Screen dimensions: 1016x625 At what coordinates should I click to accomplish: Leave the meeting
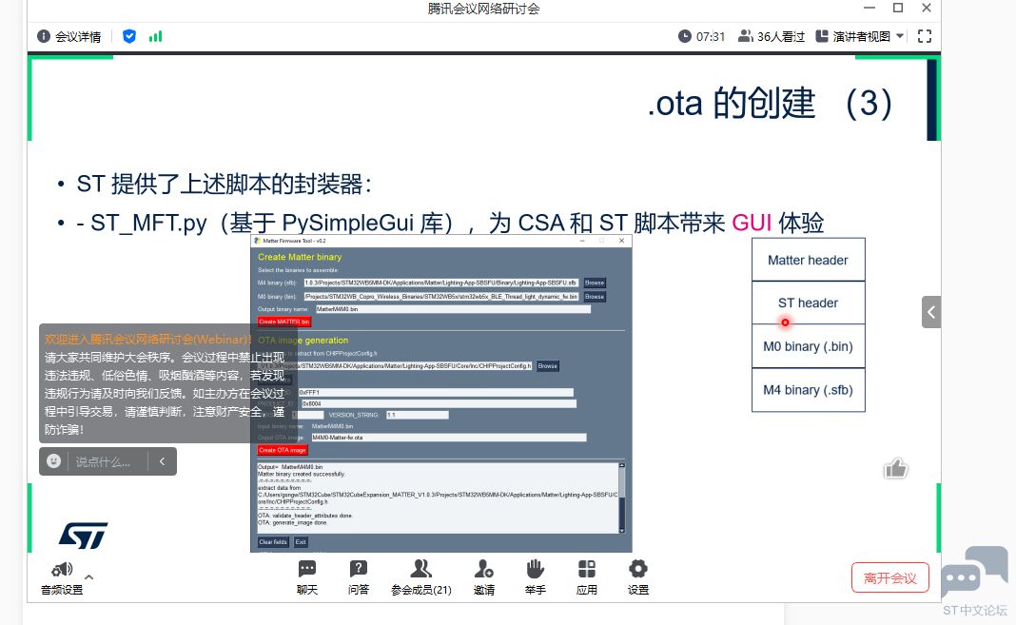pyautogui.click(x=889, y=577)
